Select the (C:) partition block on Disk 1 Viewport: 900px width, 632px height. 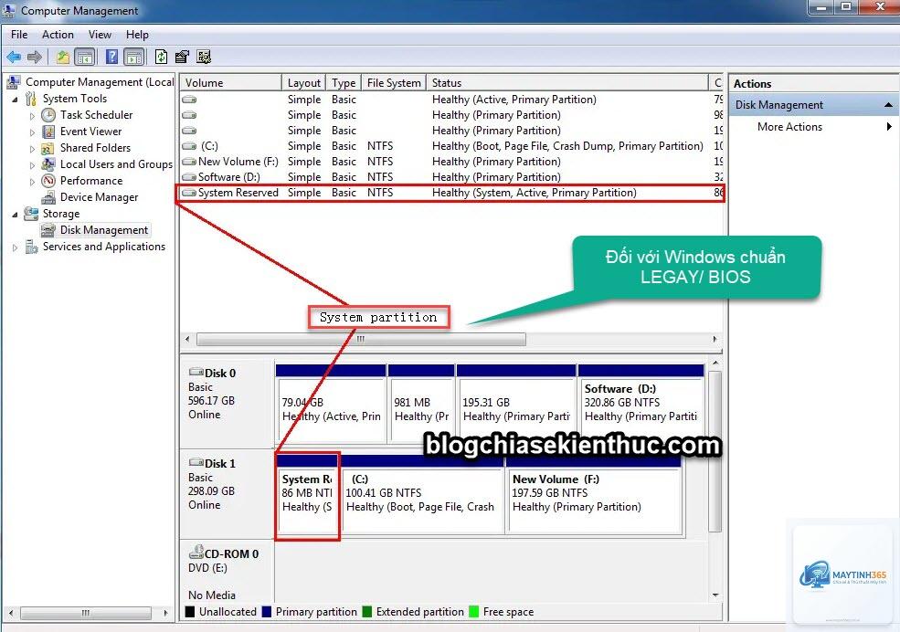click(422, 493)
